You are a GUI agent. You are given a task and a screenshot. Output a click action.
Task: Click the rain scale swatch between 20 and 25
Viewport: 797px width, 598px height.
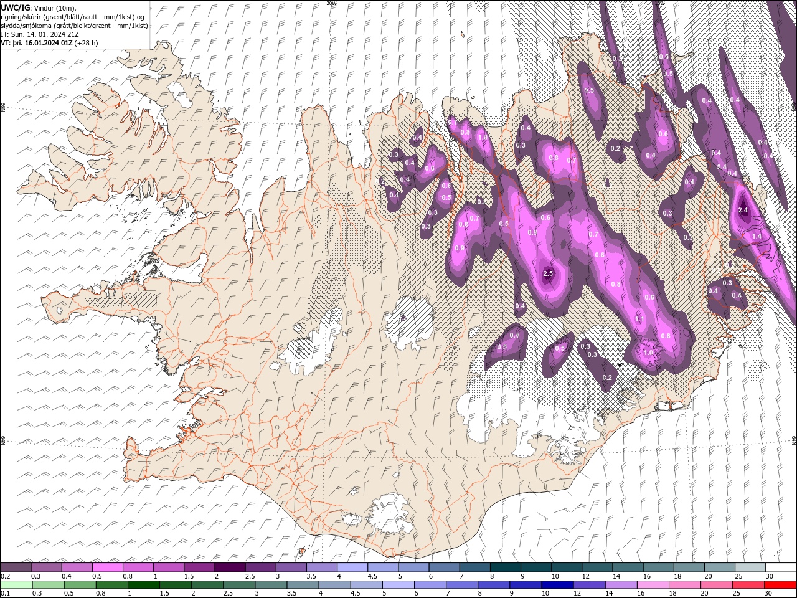click(716, 585)
